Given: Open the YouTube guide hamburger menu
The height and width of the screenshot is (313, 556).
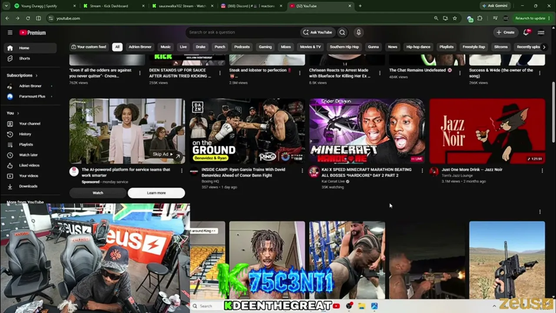Looking at the screenshot, I should [x=10, y=33].
